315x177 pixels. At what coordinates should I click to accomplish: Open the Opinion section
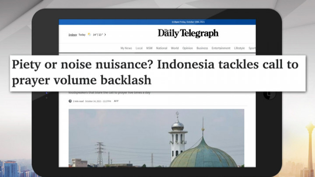tap(187, 48)
